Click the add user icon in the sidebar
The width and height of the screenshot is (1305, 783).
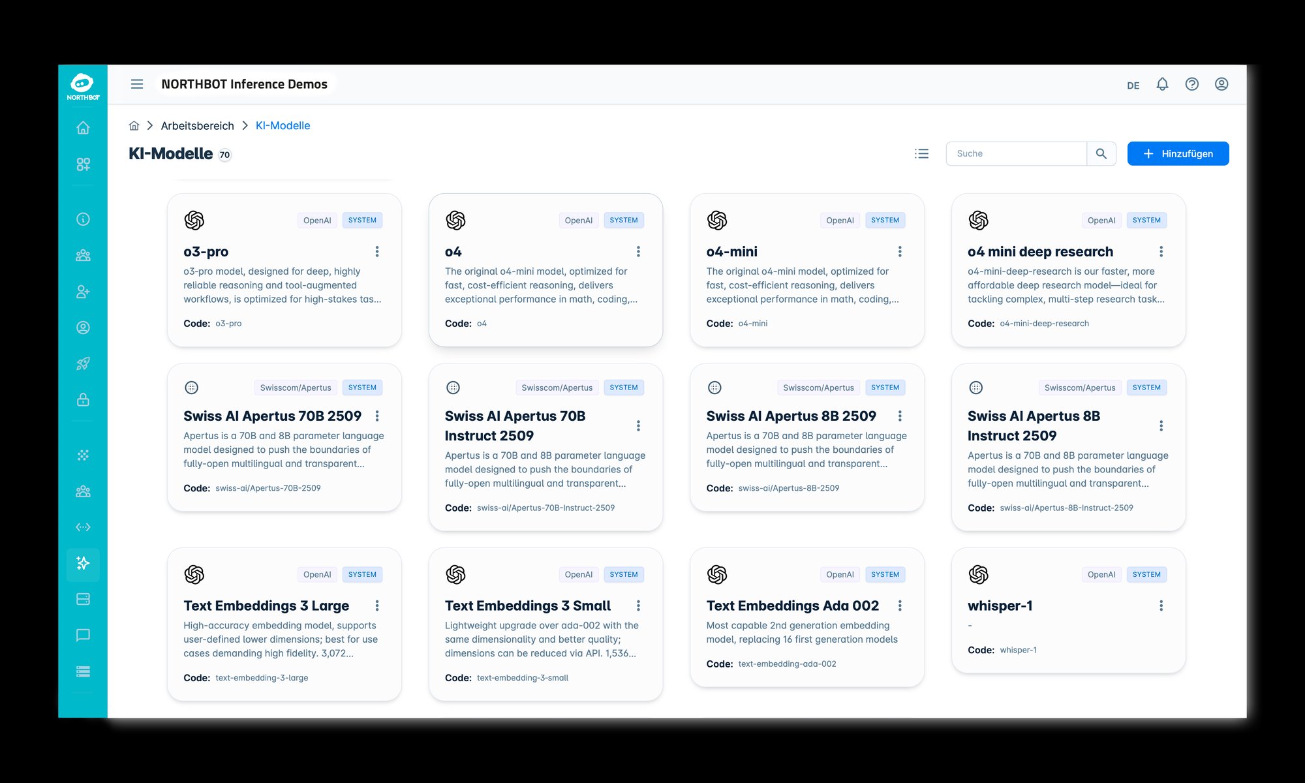pyautogui.click(x=83, y=292)
